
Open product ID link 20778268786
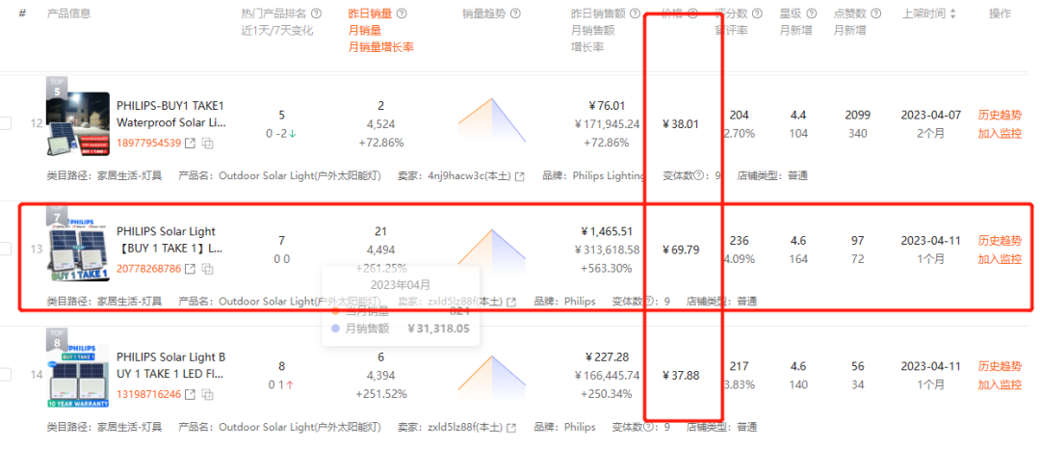click(x=148, y=269)
